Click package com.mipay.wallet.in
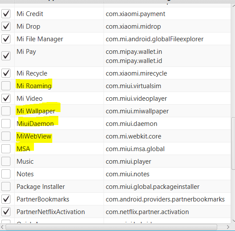The height and width of the screenshot is (231, 235). tap(134, 52)
